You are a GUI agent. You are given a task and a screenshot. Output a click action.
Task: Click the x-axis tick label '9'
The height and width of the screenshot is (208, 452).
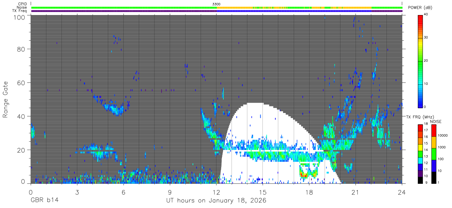pyautogui.click(x=170, y=193)
